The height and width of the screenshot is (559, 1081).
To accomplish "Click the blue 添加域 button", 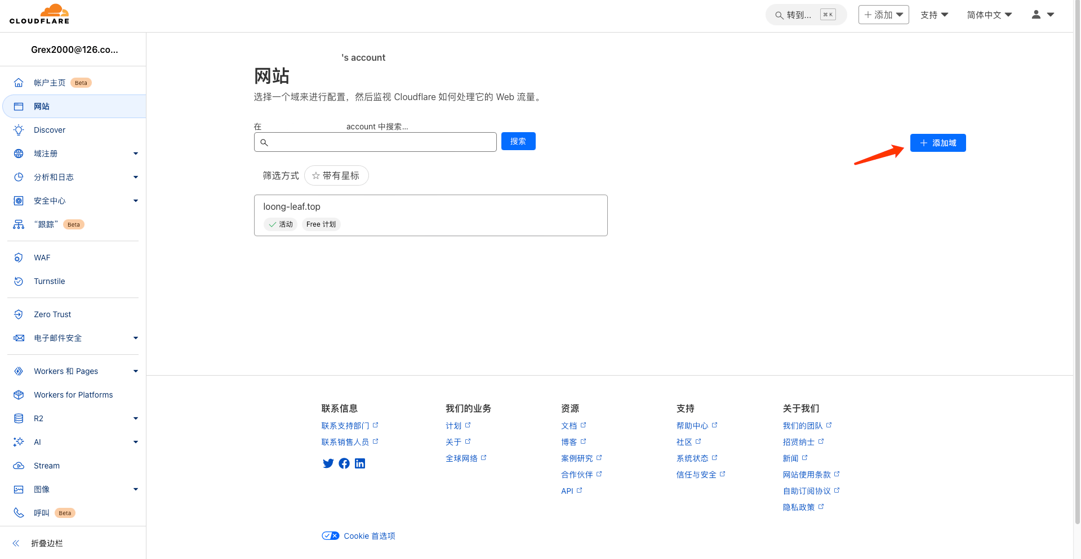I will tap(938, 143).
